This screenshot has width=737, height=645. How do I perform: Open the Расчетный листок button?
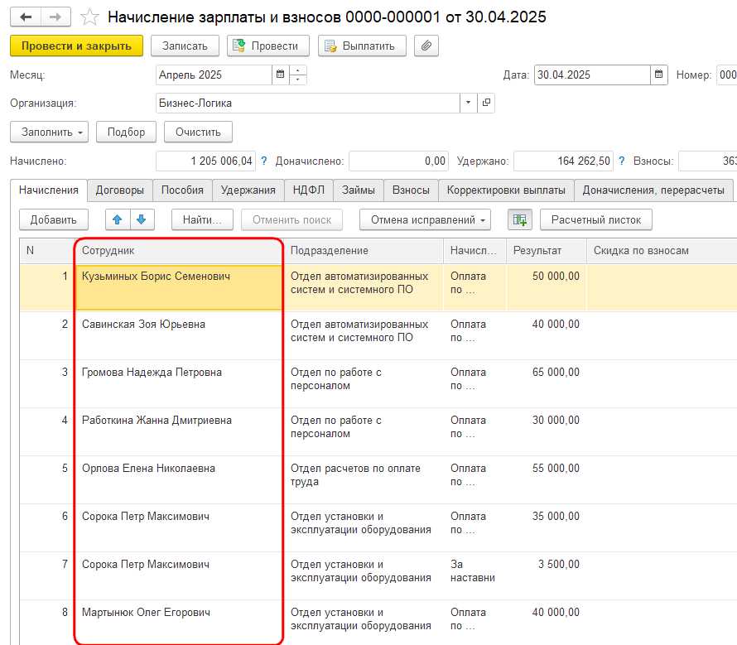point(596,219)
